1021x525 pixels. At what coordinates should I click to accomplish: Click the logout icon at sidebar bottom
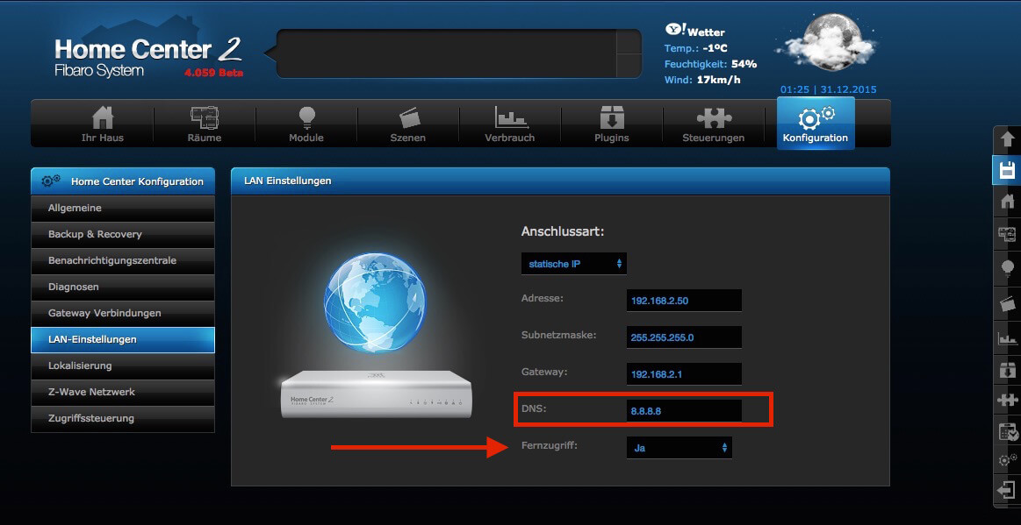[1007, 490]
